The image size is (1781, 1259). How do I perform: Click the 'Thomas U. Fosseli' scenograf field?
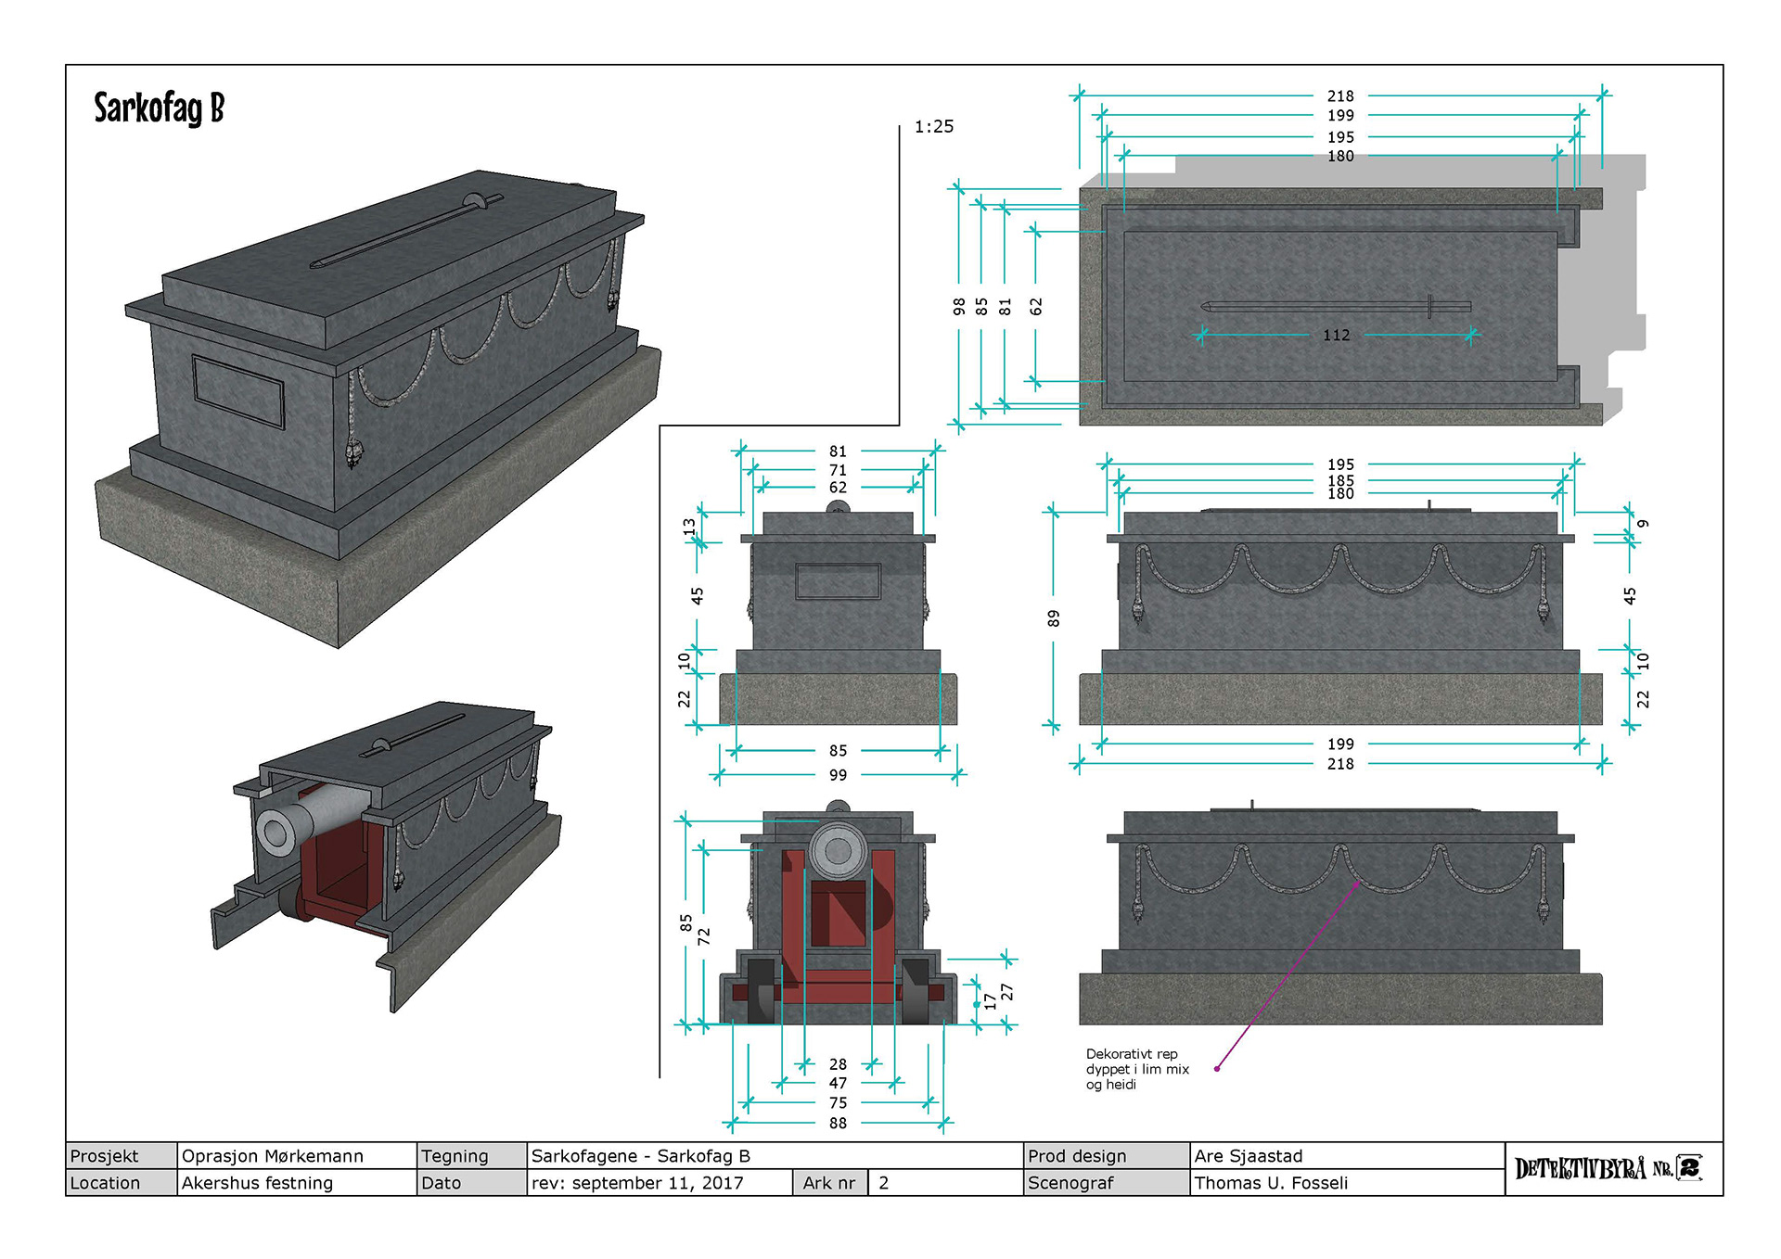tap(1271, 1183)
